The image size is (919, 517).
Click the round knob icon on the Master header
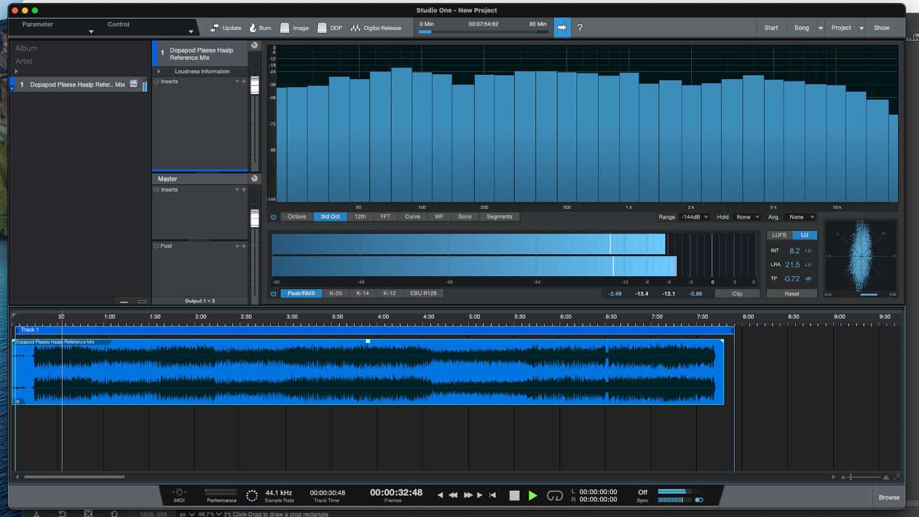pos(254,178)
